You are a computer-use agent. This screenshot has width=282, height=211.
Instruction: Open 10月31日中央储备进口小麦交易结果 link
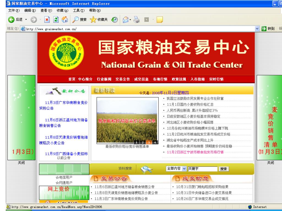click(204, 193)
